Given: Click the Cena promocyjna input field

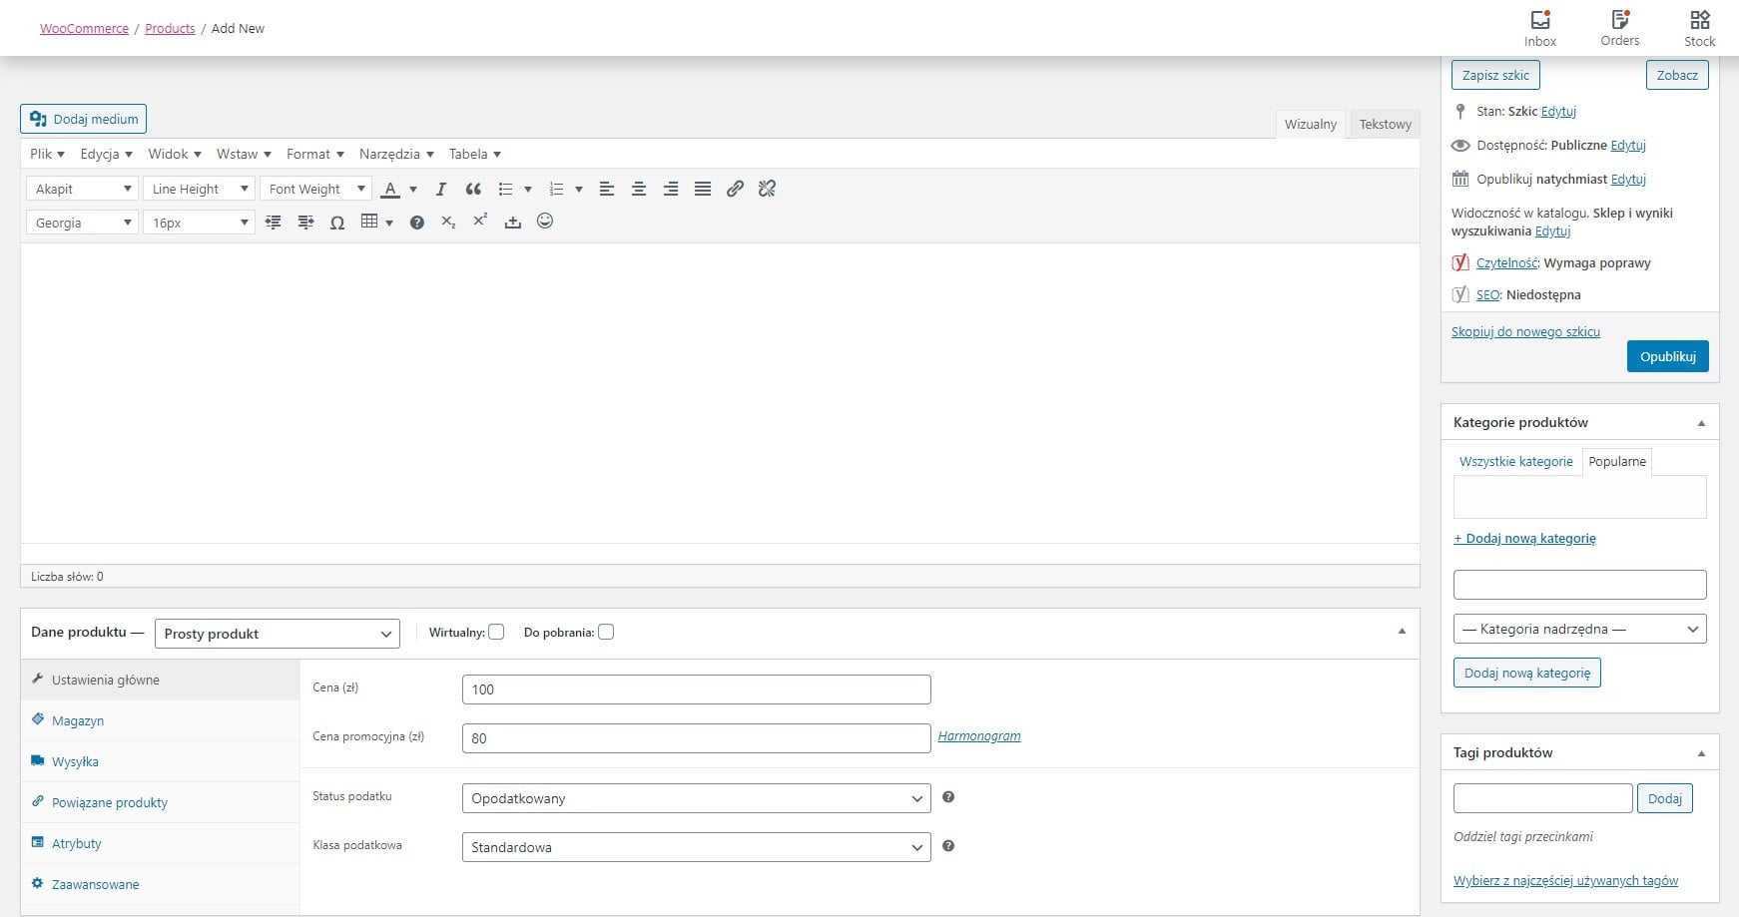Looking at the screenshot, I should (x=696, y=738).
